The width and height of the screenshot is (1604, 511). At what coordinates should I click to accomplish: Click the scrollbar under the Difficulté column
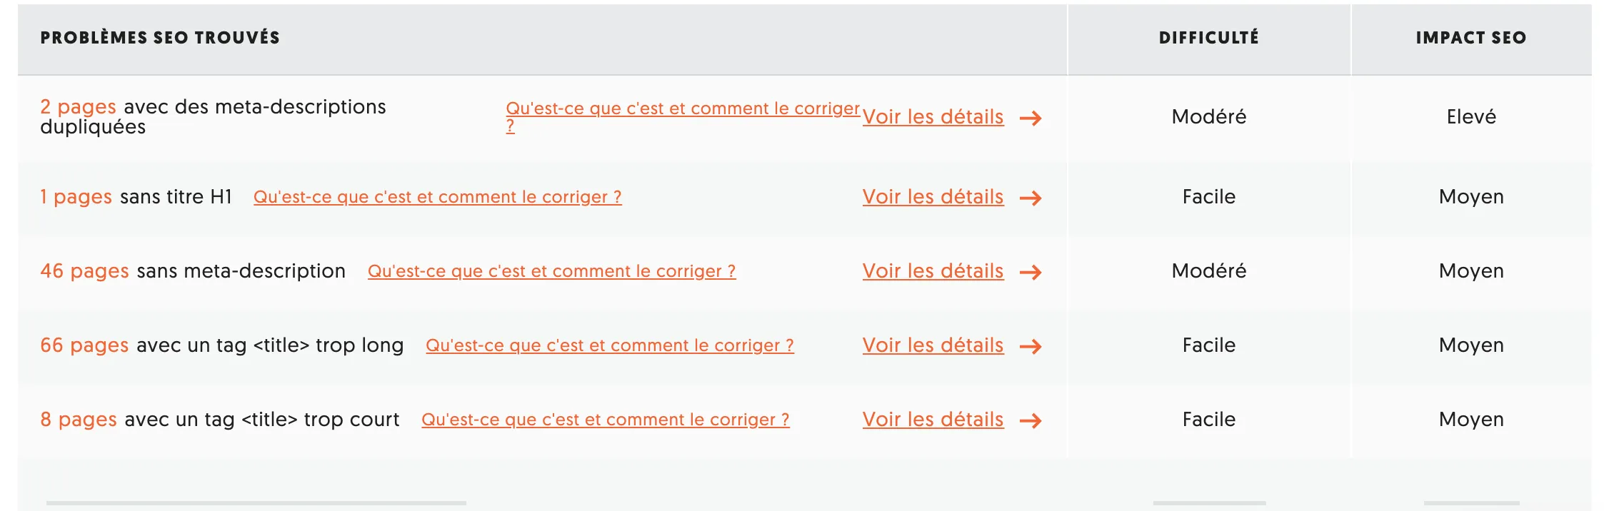(1208, 503)
